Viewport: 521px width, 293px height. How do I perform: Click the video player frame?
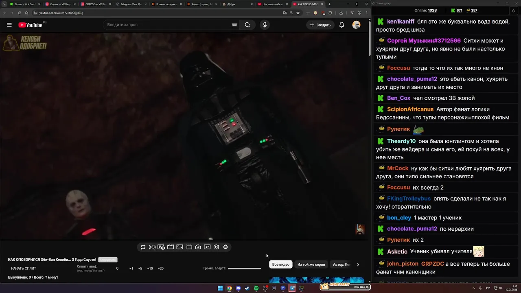[x=183, y=136]
